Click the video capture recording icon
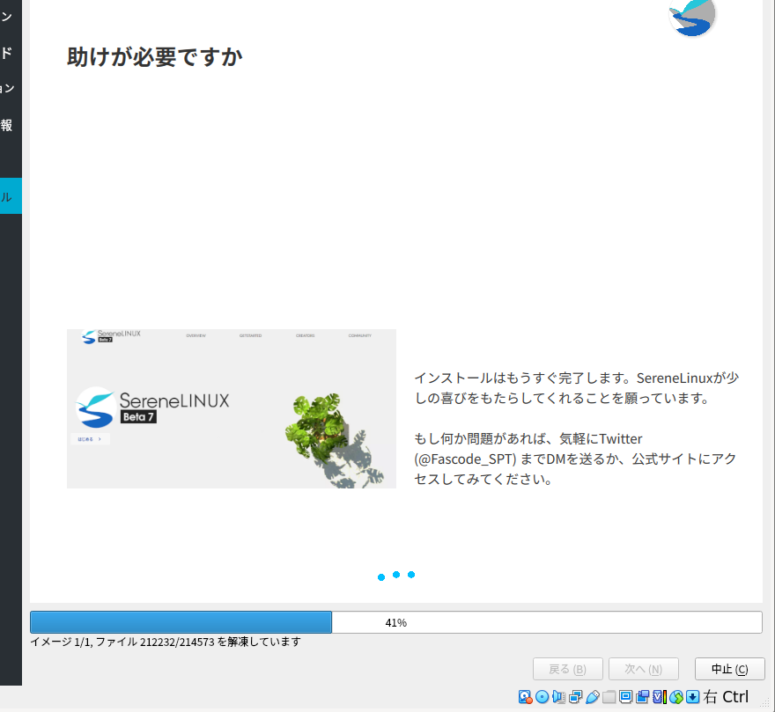Screen dimensions: 775x712 (643, 697)
